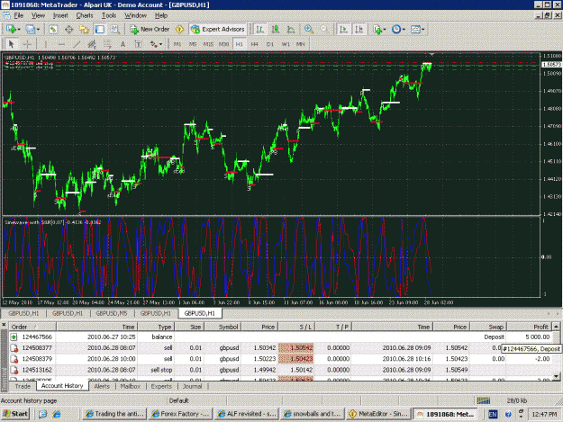Switch to bar chart mode
563x422 pixels.
260,30
